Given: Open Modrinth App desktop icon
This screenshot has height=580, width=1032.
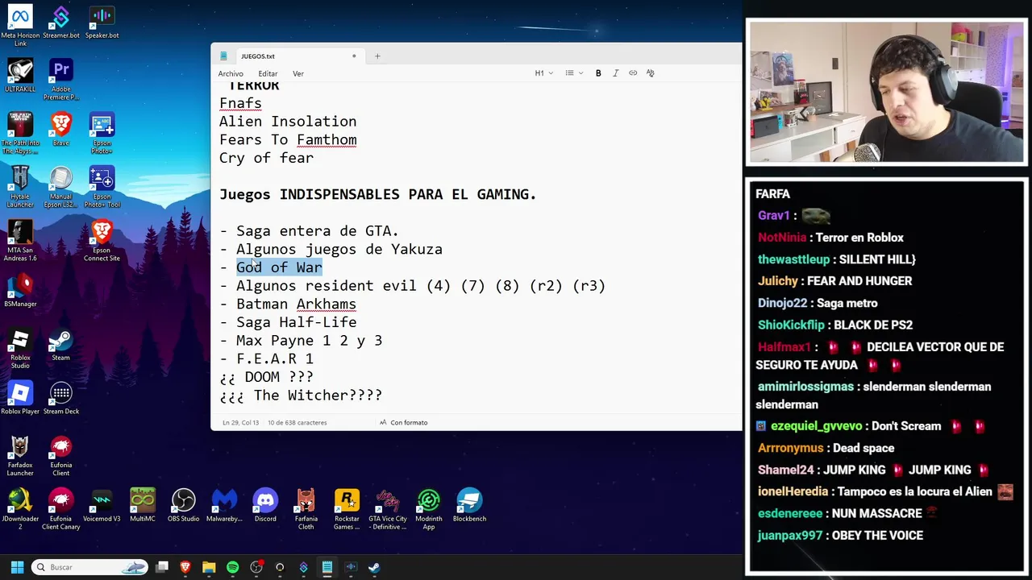Looking at the screenshot, I should pyautogui.click(x=429, y=509).
